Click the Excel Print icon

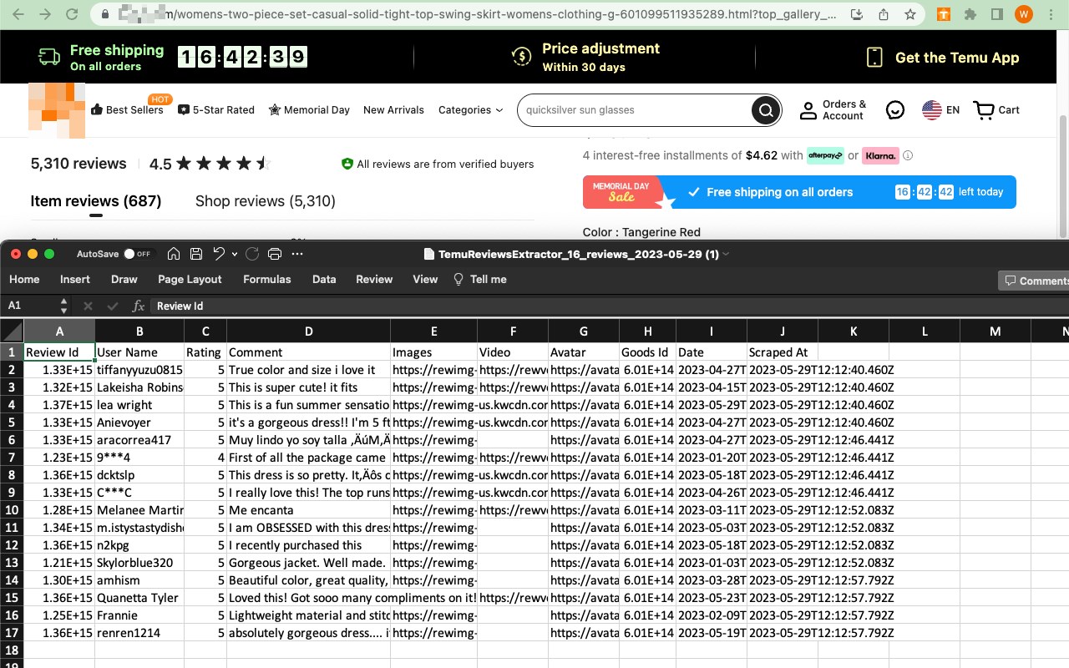pyautogui.click(x=275, y=254)
